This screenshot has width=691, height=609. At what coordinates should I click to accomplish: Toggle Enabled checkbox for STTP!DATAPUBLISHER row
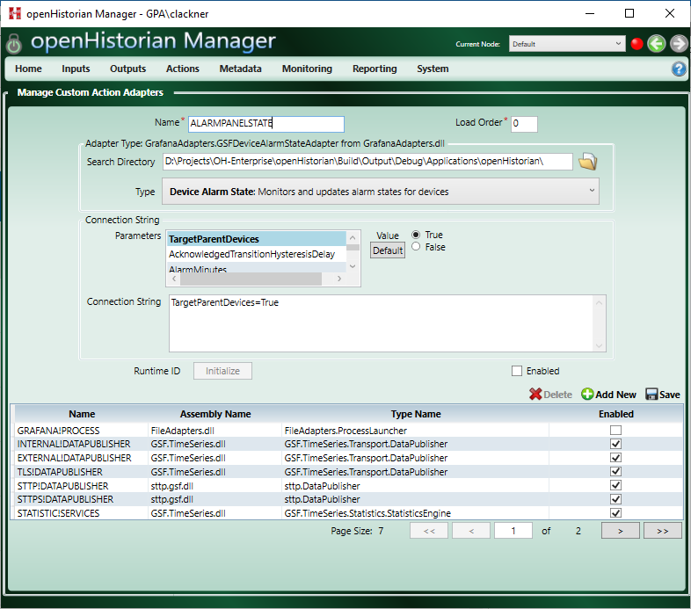pos(615,486)
